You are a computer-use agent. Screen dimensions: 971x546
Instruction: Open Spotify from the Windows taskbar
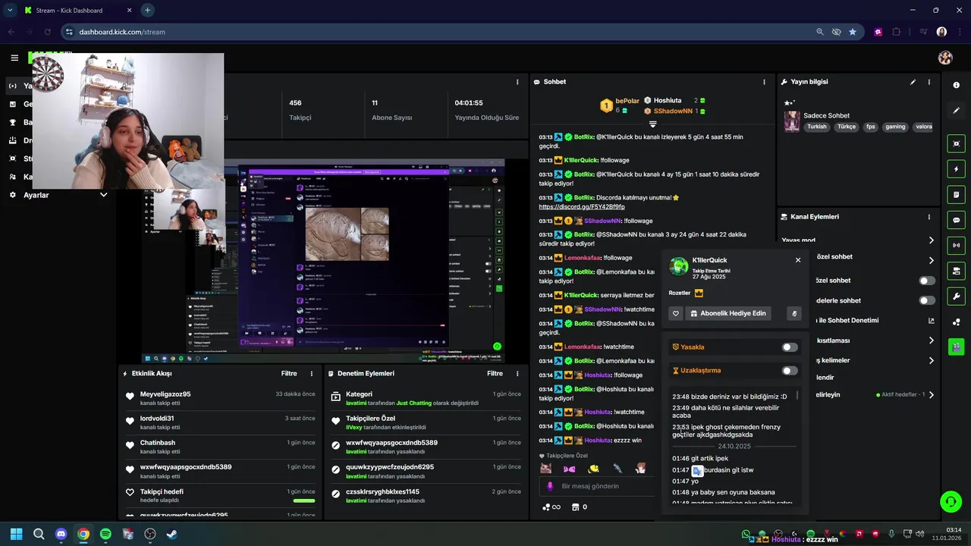[x=105, y=534]
